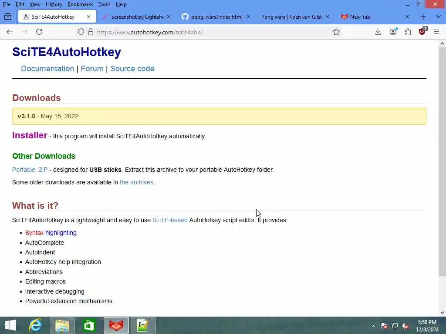Expand the list all tabs chevron

click(x=438, y=17)
